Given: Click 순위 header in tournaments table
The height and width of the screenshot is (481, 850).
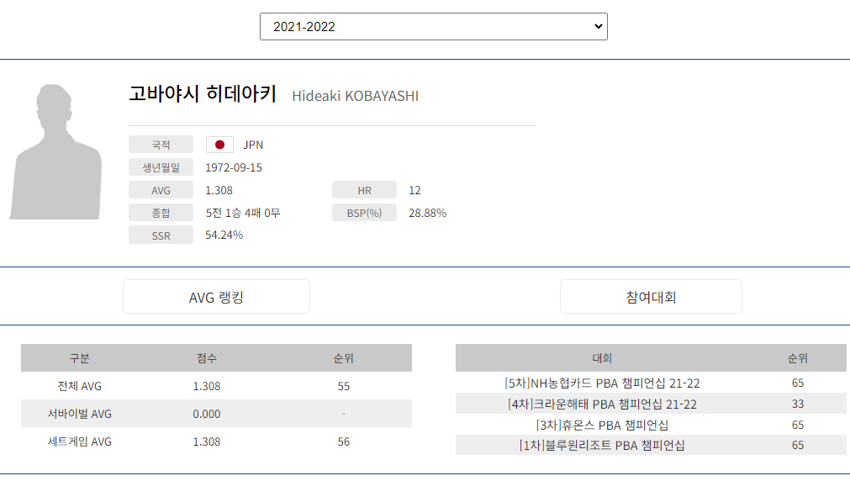Looking at the screenshot, I should (x=797, y=358).
